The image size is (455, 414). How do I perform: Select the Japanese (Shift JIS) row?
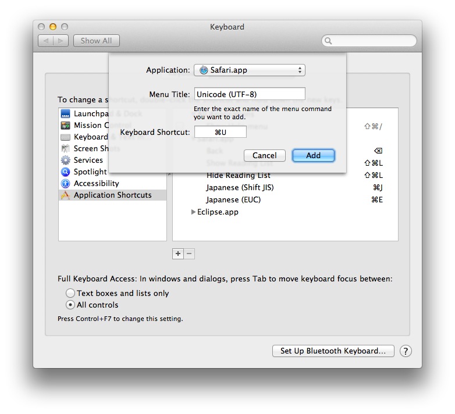[285, 188]
